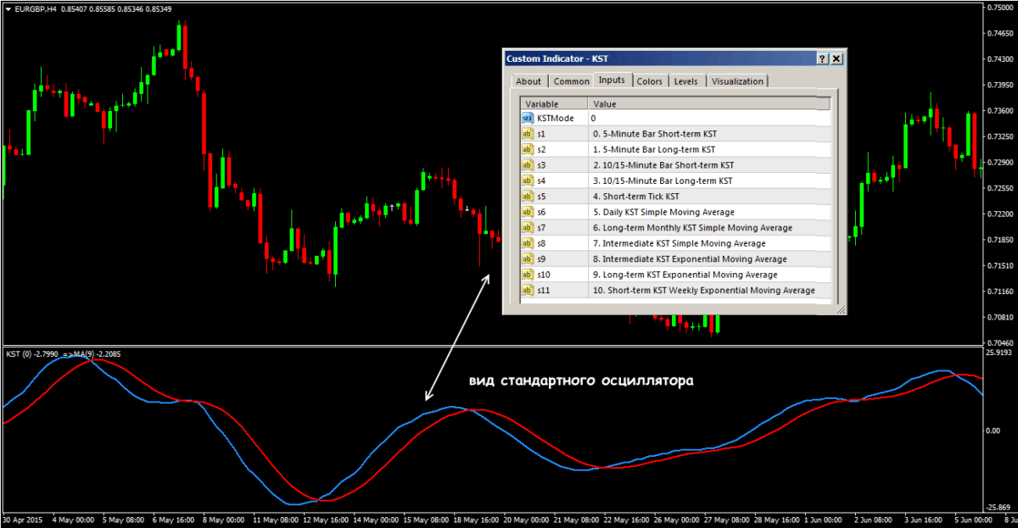Click the string icon beside s1
1018x528 pixels.
[527, 134]
